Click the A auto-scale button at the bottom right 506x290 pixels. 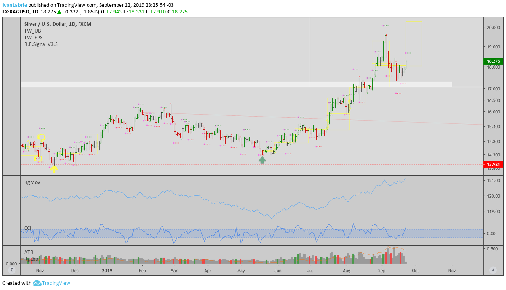coord(493,270)
